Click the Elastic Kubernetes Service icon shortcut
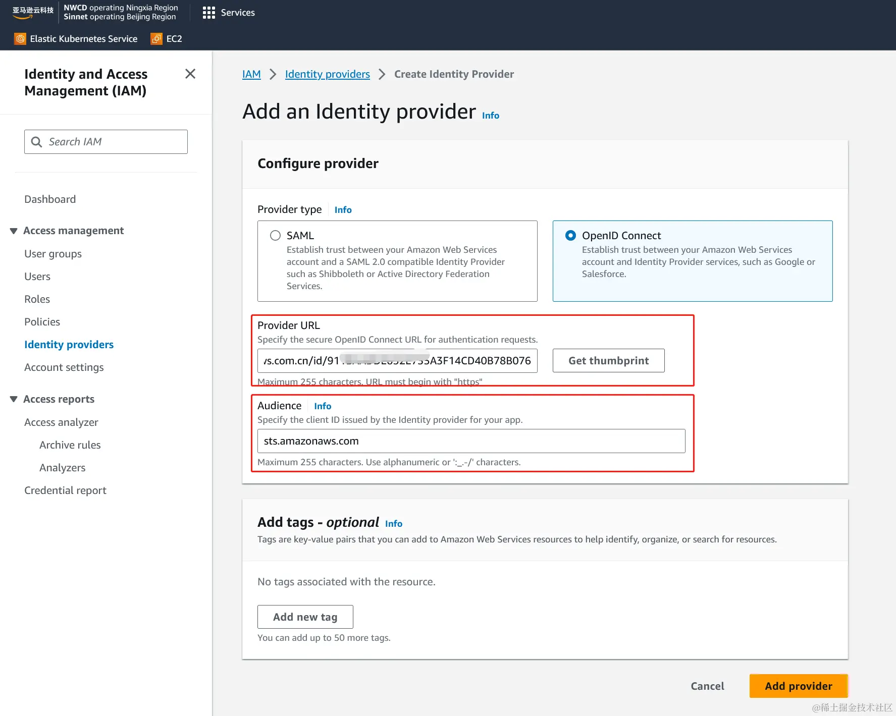Viewport: 896px width, 716px height. (x=20, y=39)
